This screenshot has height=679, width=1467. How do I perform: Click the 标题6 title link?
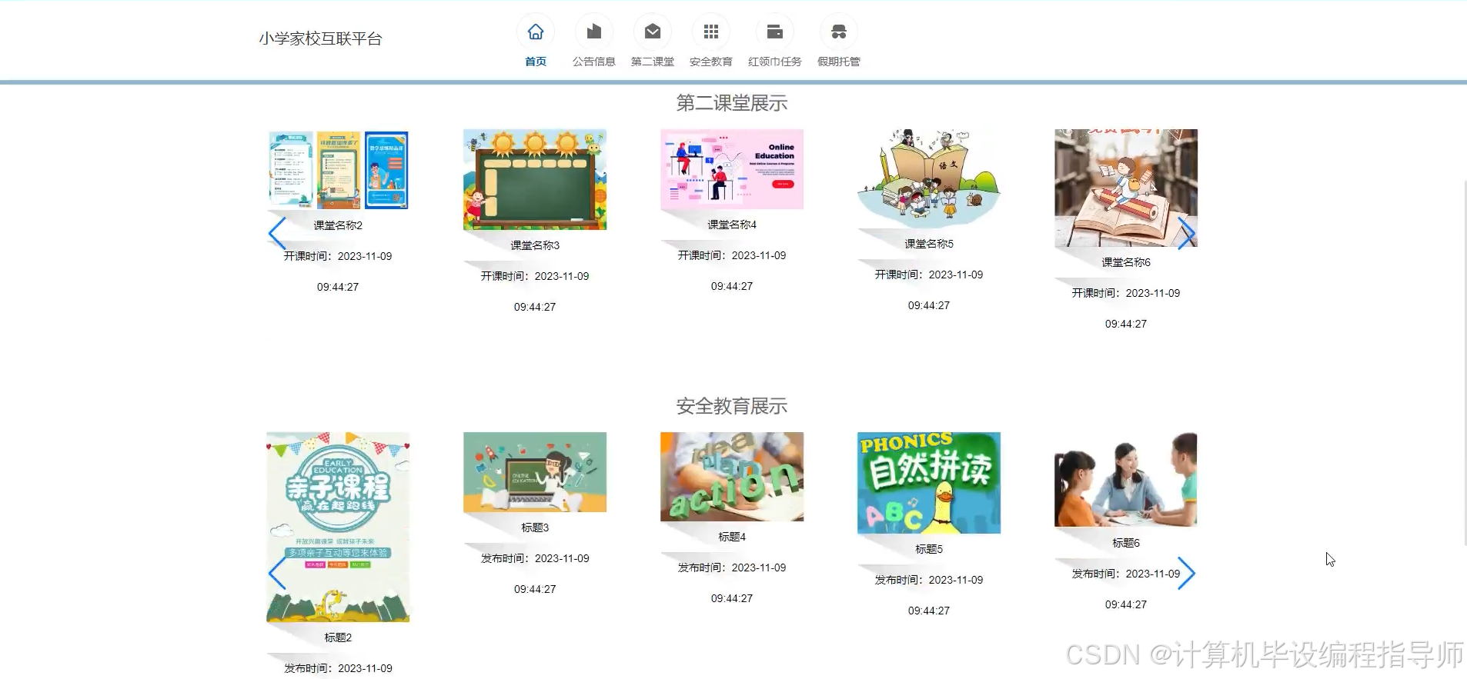(x=1126, y=543)
